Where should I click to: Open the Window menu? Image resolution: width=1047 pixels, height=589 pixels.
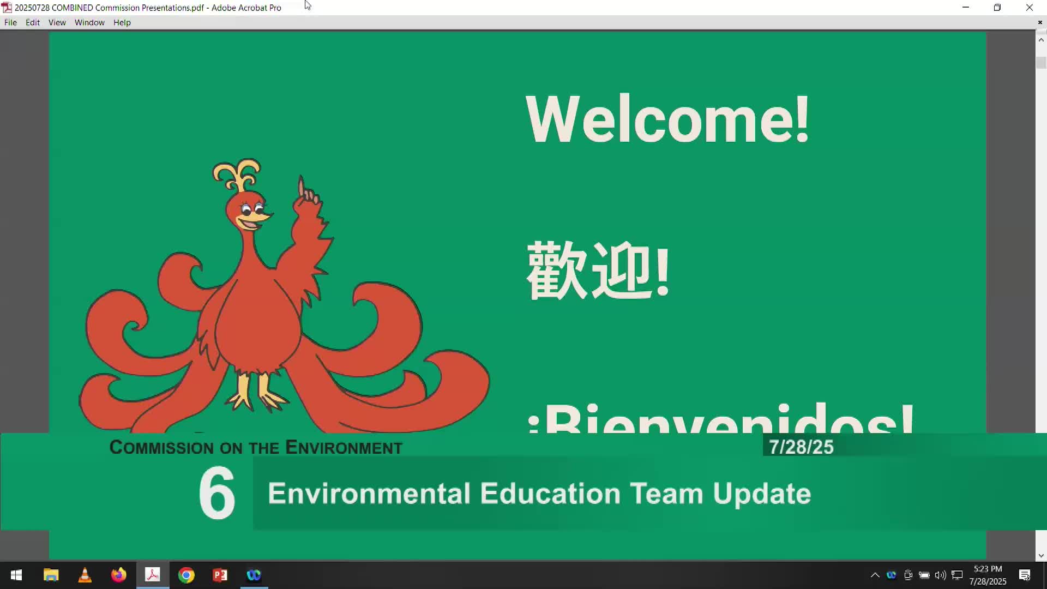(x=89, y=22)
